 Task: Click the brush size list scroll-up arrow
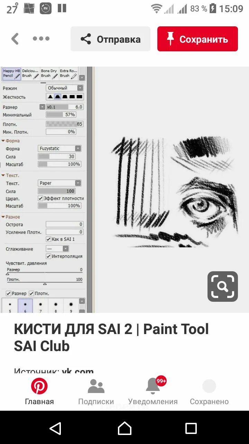tap(82, 301)
